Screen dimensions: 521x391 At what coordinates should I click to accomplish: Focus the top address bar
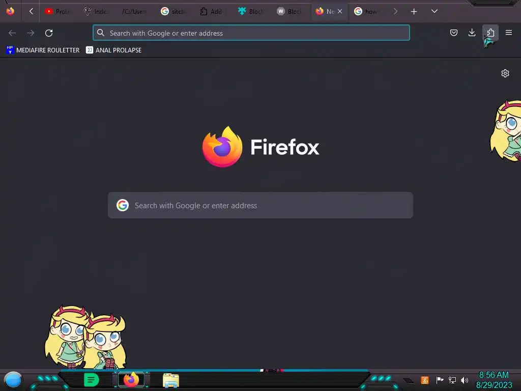[251, 33]
